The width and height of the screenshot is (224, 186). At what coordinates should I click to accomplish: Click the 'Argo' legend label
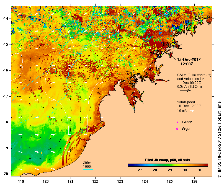tap(186, 129)
